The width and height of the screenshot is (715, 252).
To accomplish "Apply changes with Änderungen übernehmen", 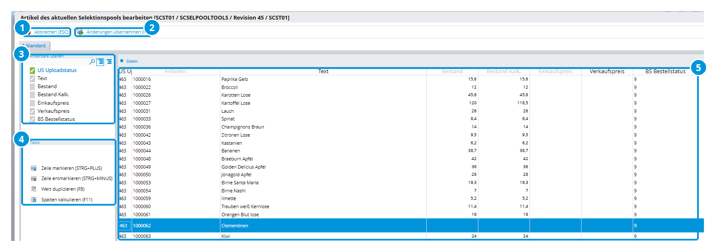I will pyautogui.click(x=114, y=32).
